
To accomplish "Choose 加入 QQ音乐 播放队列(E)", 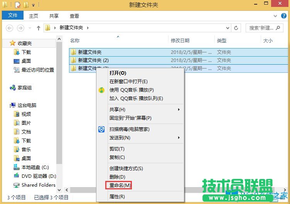I will 136,99.
